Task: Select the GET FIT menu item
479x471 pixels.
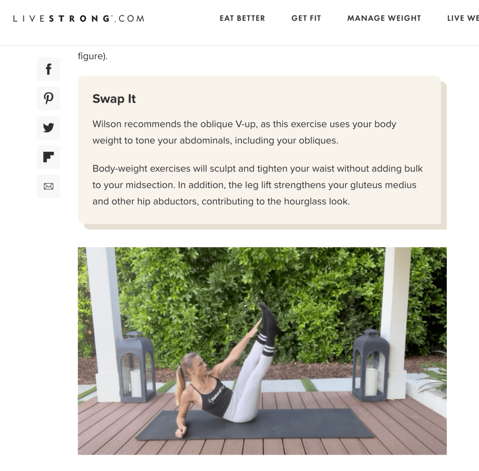Action: [306, 18]
